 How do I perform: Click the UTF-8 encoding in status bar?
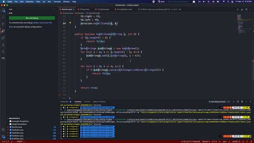pos(214,141)
